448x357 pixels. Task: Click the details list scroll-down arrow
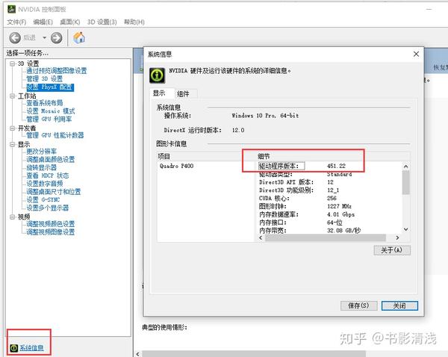click(405, 229)
